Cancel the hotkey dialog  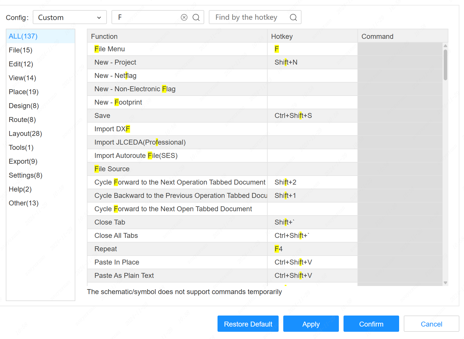[x=431, y=324]
